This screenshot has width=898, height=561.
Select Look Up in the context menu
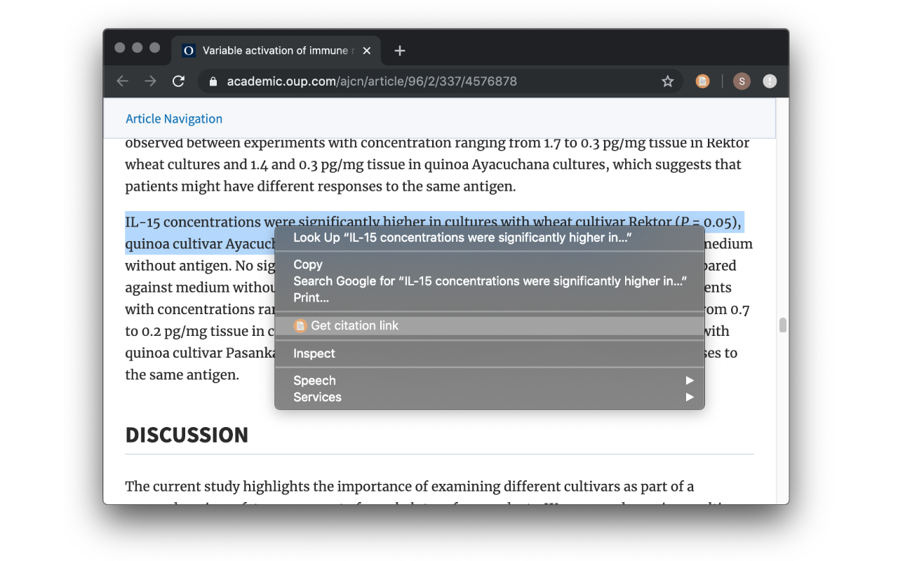[490, 238]
